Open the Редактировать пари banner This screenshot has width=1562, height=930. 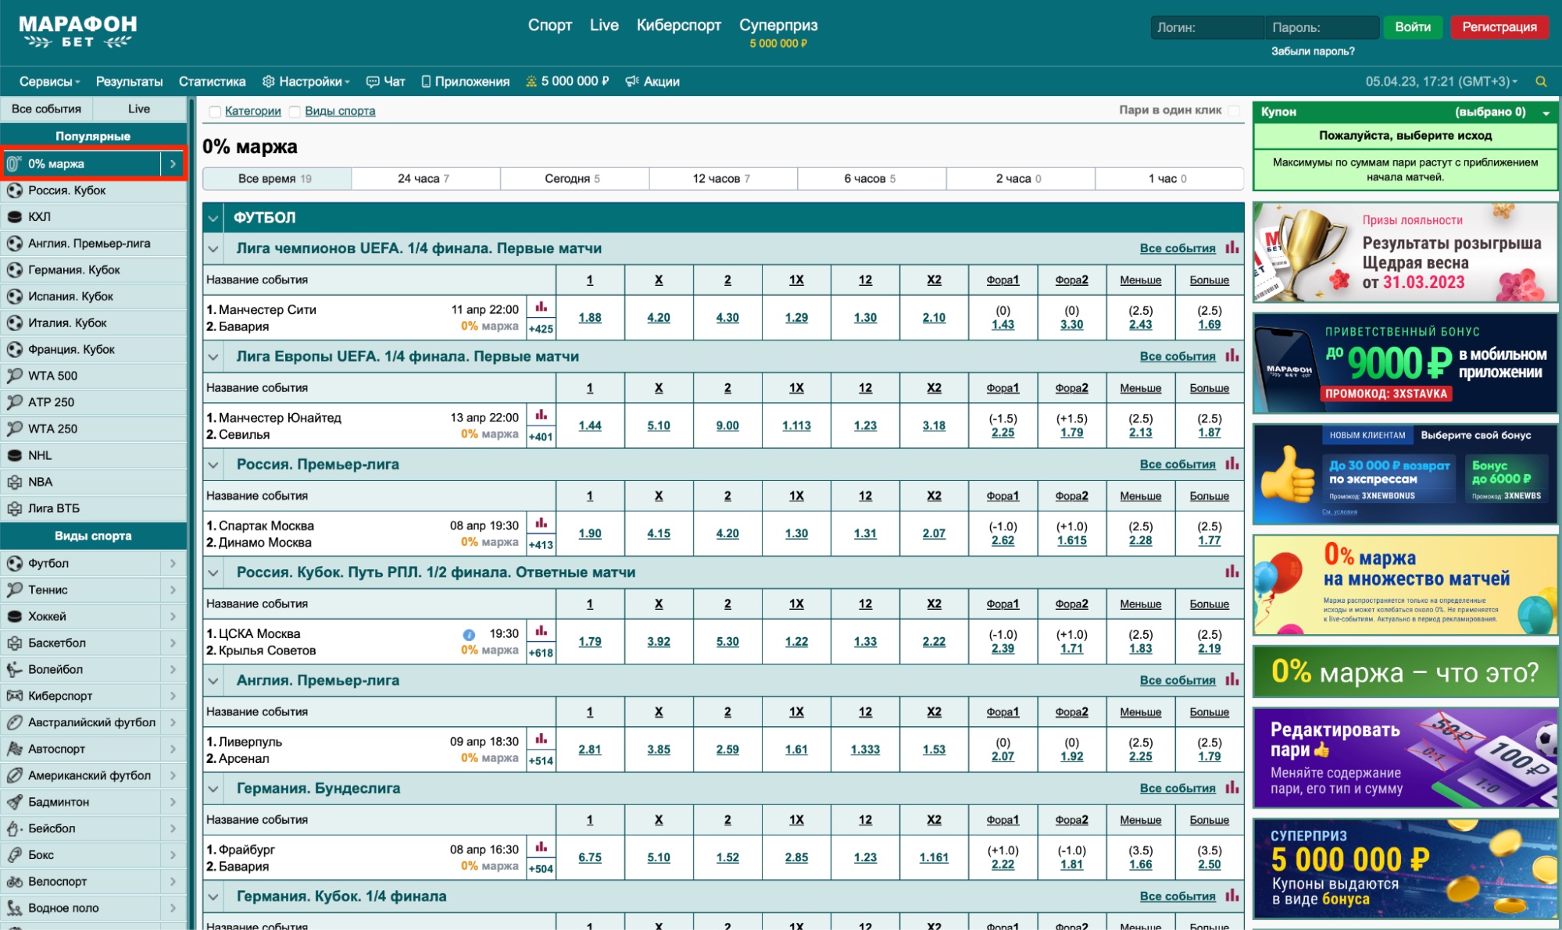pyautogui.click(x=1405, y=757)
